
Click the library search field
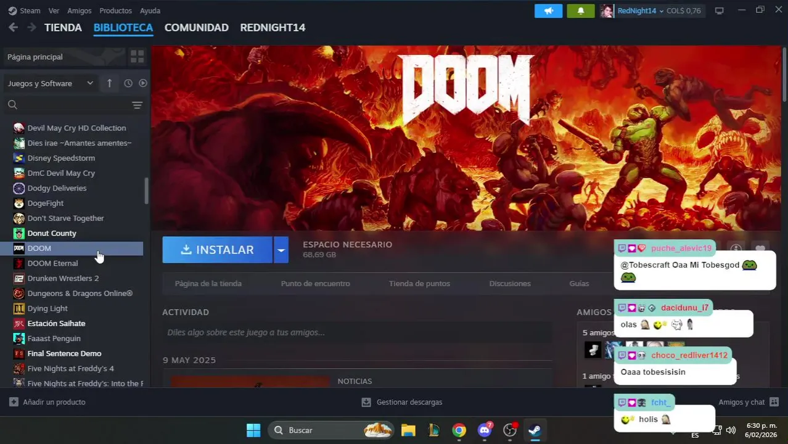(68, 105)
